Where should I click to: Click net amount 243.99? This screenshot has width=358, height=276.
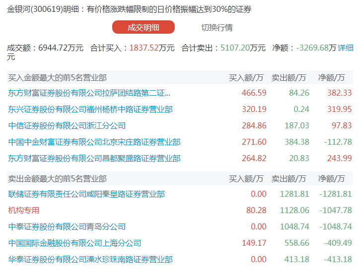tap(340, 158)
